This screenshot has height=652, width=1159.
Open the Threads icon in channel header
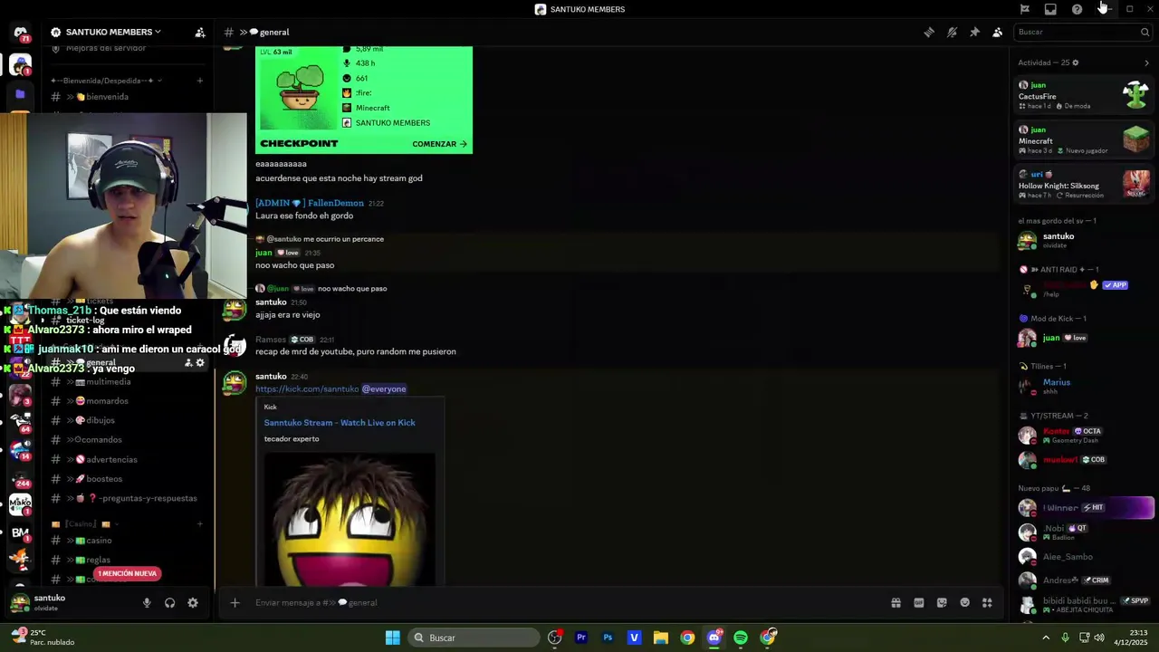pyautogui.click(x=929, y=33)
